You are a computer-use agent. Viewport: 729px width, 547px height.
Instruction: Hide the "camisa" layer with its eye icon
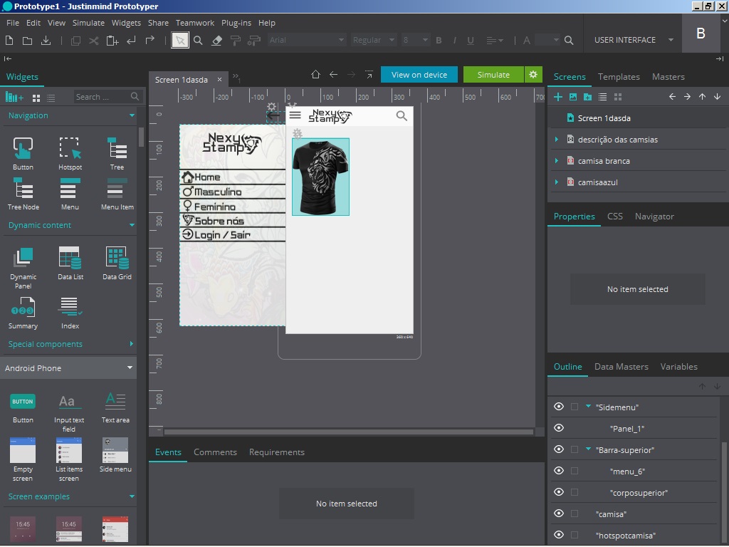559,514
